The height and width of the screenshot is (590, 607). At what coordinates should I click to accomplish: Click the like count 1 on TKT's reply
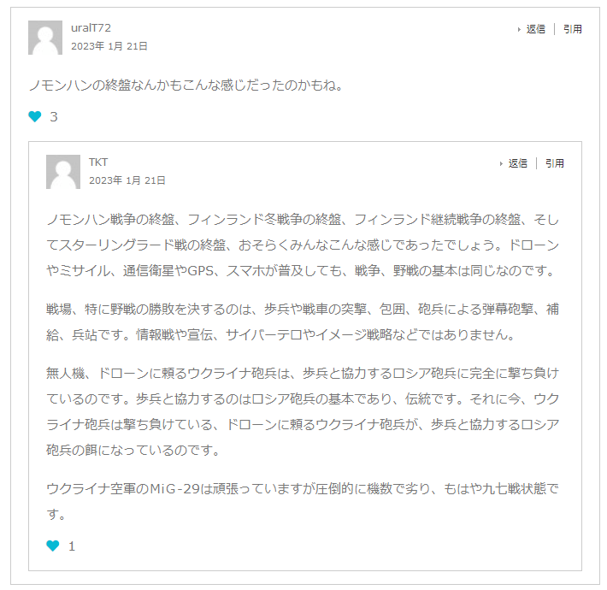click(72, 546)
